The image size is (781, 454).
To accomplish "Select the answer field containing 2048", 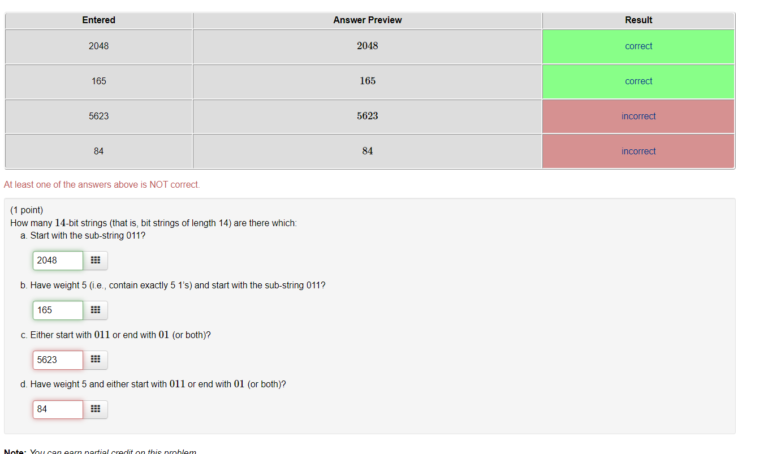I will coord(57,260).
